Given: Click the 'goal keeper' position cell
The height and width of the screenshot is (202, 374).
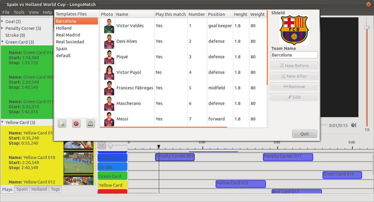Looking at the screenshot, I should coord(220,26).
